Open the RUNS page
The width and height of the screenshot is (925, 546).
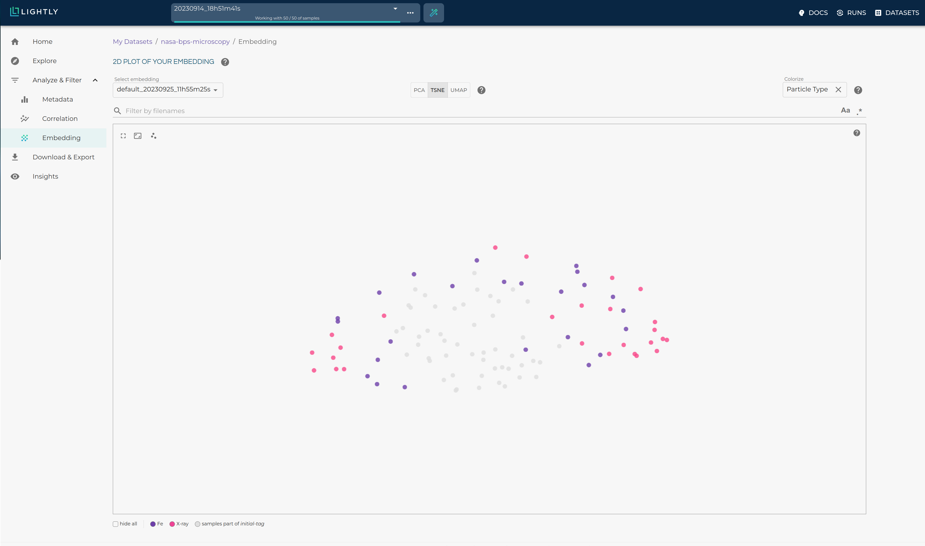click(x=851, y=13)
